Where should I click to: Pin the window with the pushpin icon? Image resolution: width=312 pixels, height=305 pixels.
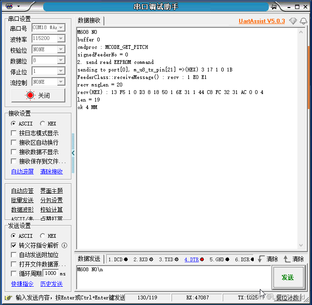(x=274, y=7)
